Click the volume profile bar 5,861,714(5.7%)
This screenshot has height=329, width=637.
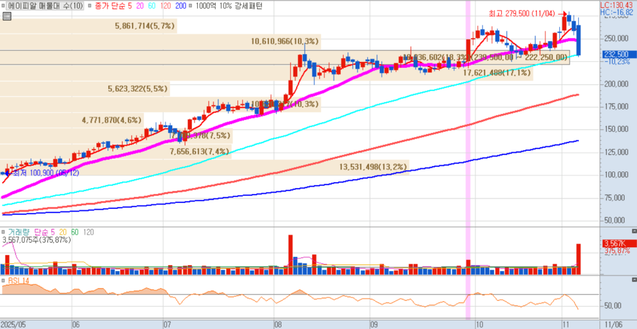(x=89, y=26)
